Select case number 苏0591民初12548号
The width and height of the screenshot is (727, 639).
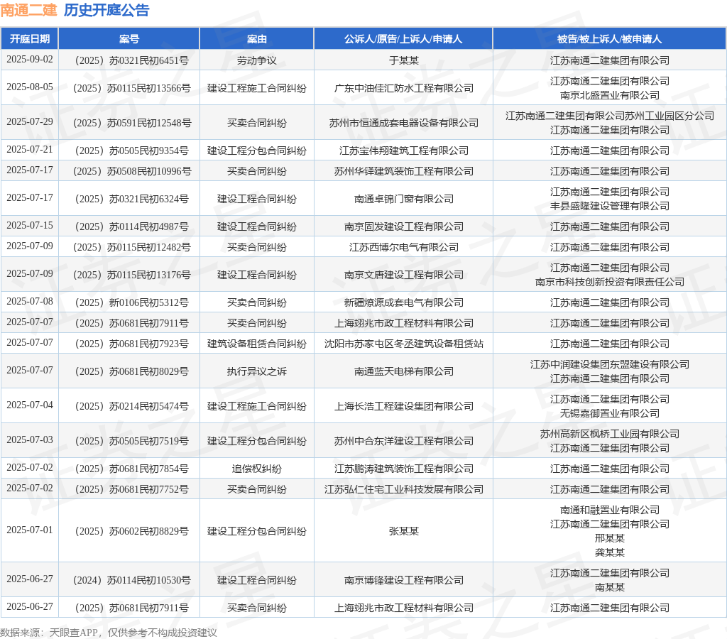pyautogui.click(x=149, y=123)
